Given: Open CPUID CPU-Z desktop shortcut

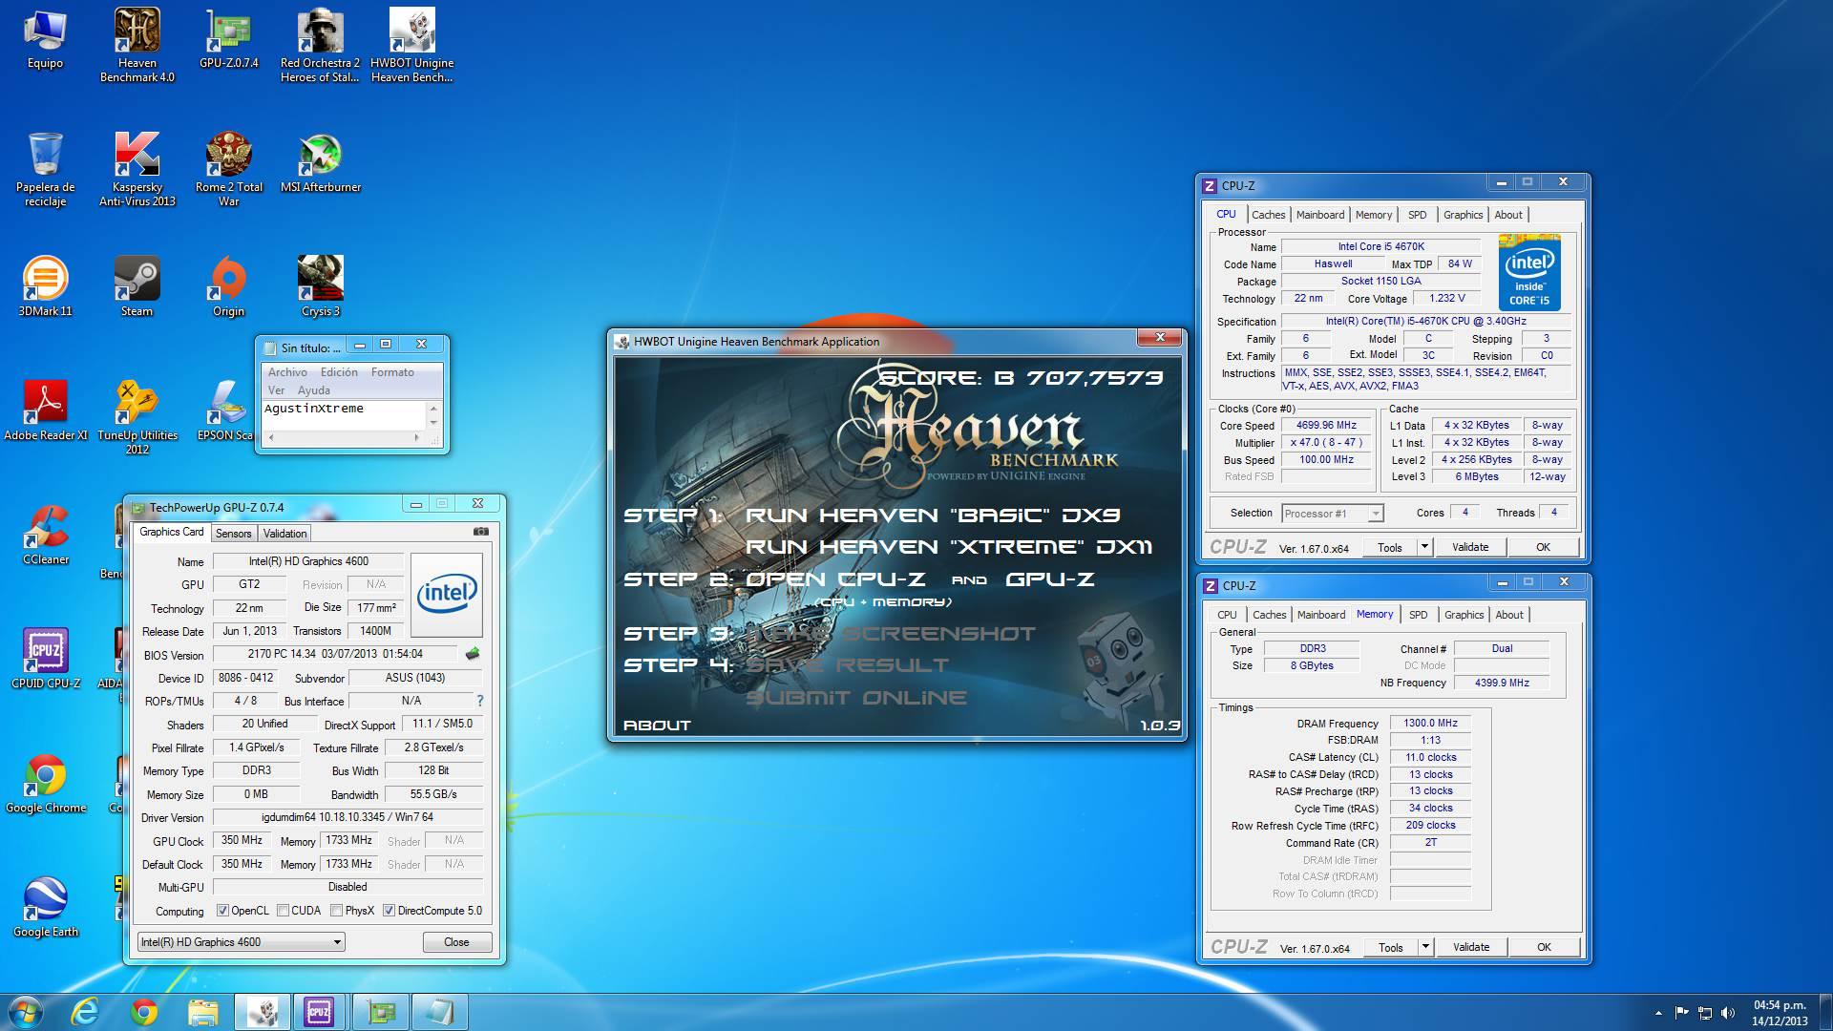Looking at the screenshot, I should click(45, 659).
